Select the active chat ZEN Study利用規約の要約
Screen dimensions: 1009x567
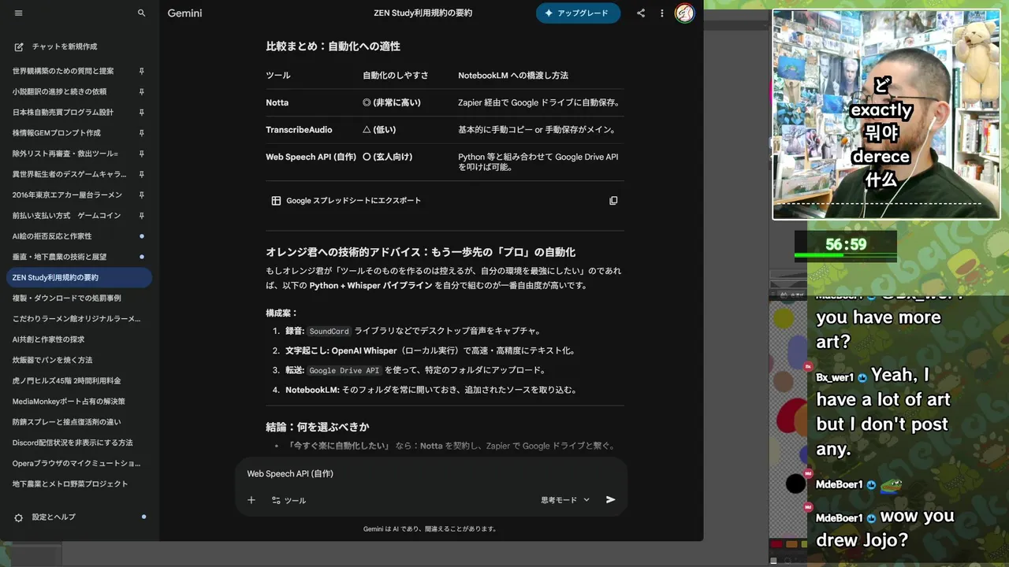click(79, 277)
